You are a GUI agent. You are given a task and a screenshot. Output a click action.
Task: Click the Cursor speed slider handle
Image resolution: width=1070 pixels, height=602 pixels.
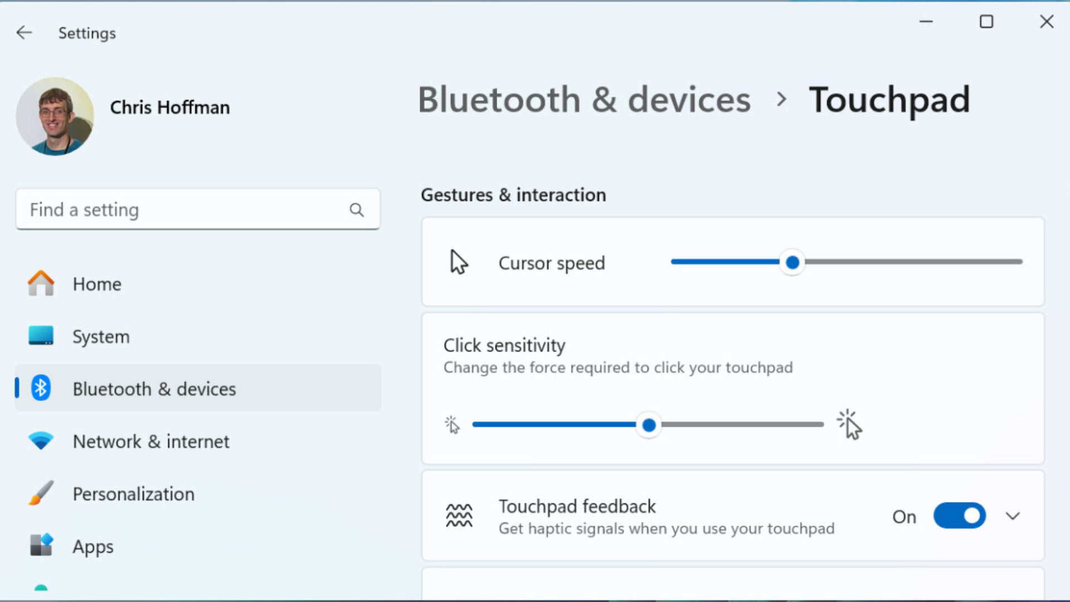792,262
